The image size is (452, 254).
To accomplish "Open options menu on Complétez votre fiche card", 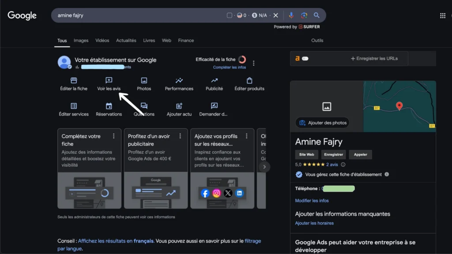I will point(113,136).
